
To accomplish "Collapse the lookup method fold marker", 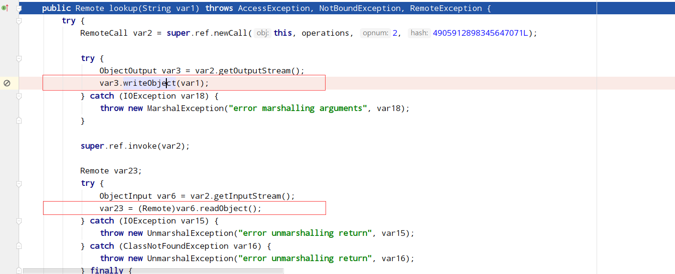I will point(19,8).
